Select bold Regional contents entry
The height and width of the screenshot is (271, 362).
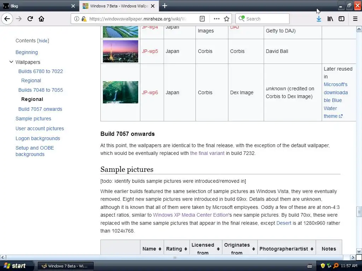[32, 99]
